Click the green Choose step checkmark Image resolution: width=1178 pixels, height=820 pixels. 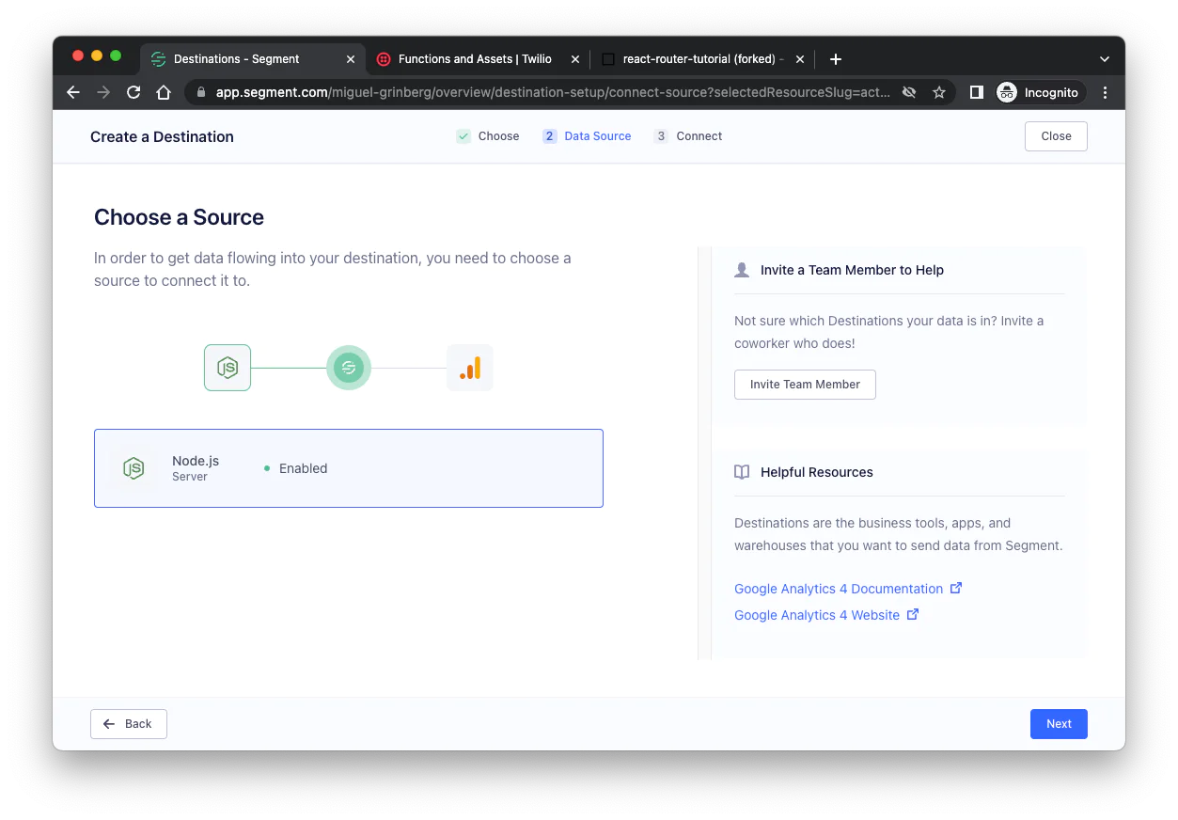pyautogui.click(x=463, y=135)
